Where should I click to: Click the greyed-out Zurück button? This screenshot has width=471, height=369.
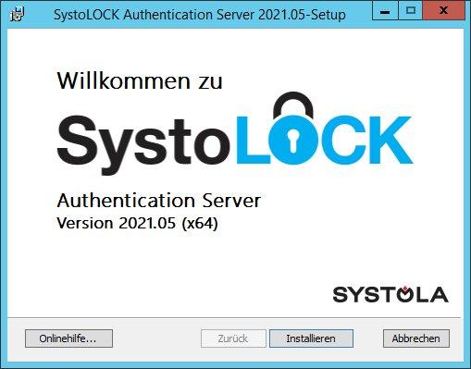(x=233, y=338)
